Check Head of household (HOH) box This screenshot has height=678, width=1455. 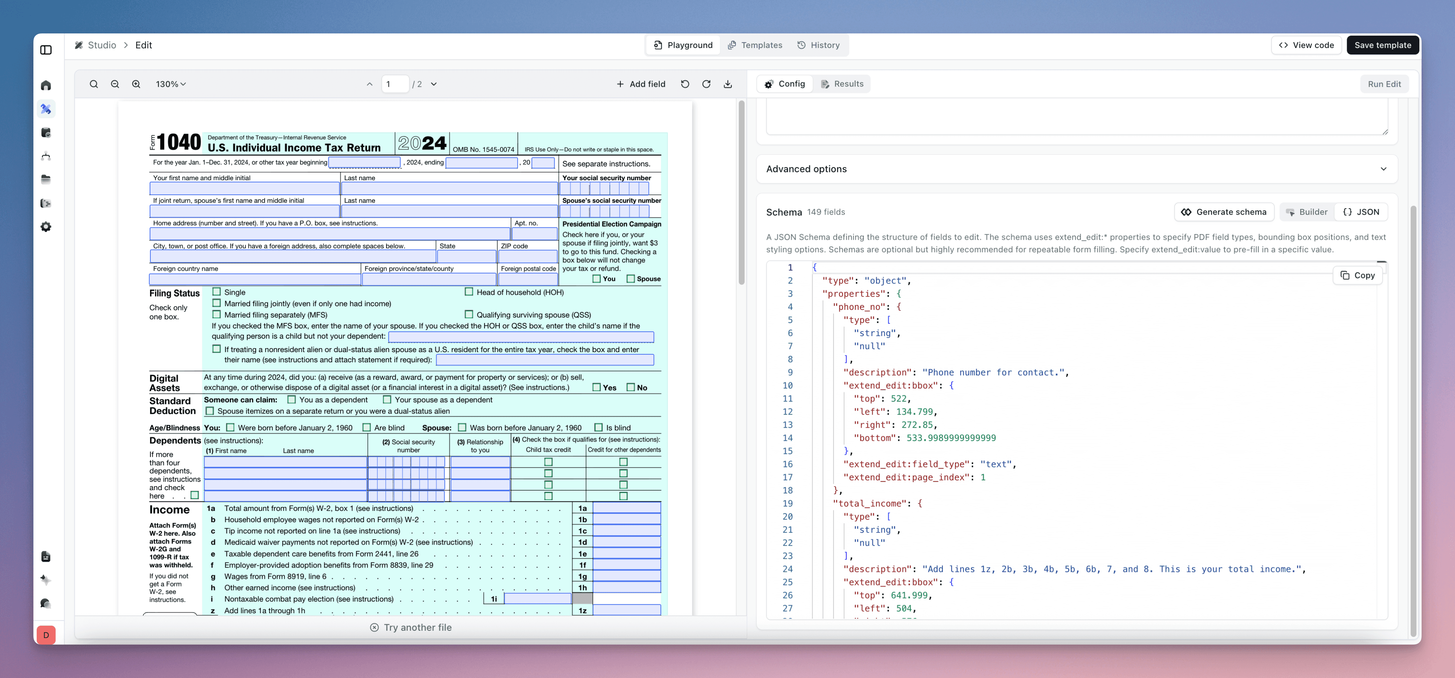(x=469, y=292)
